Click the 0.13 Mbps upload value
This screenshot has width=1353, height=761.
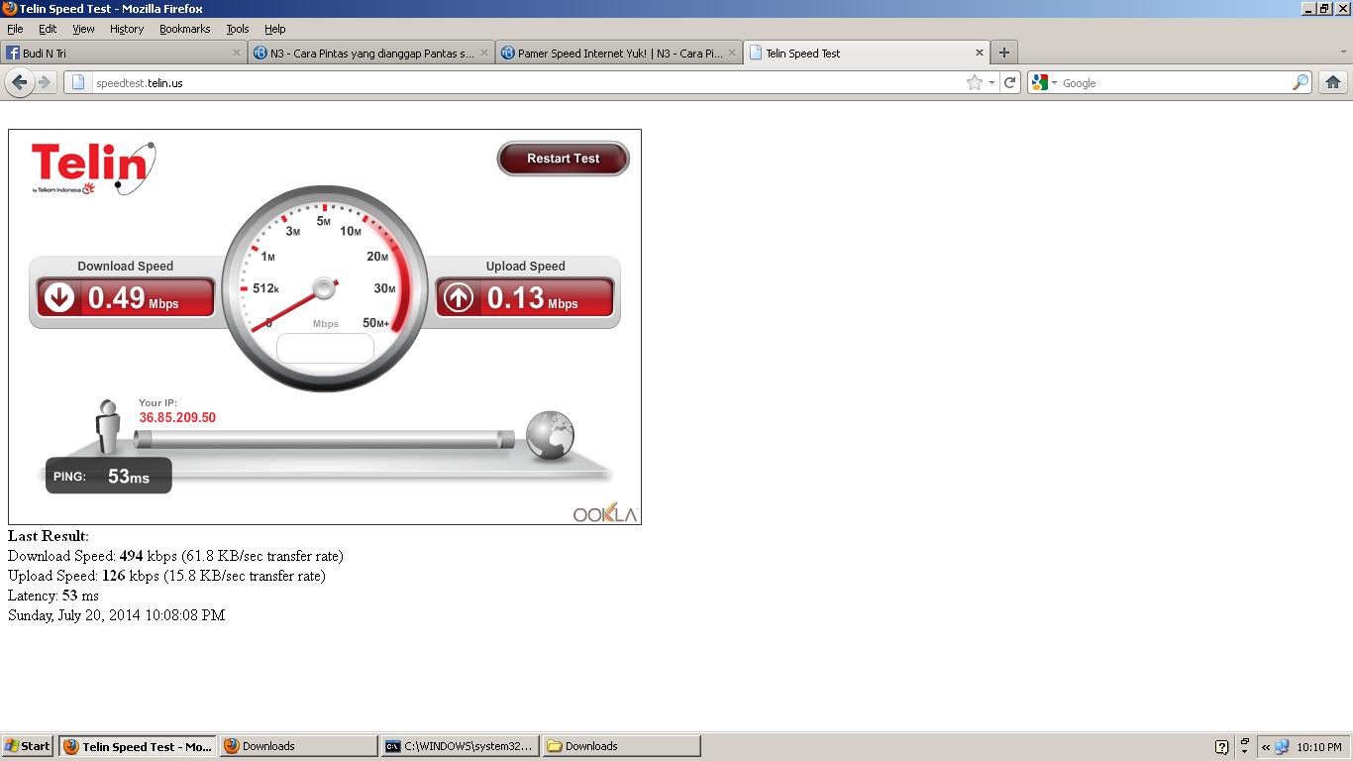[x=533, y=298]
